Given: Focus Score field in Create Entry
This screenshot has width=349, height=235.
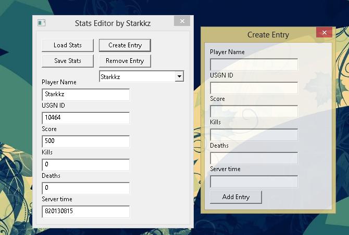Looking at the screenshot, I should click(x=254, y=111).
